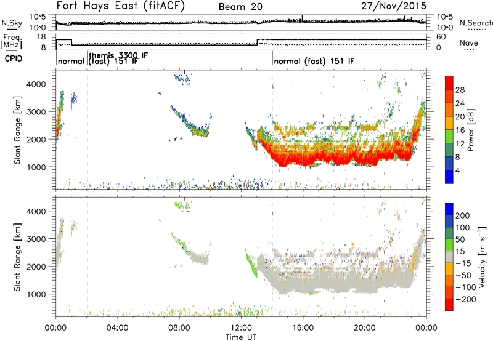
Task: Click 'Slant Range [km]' label of the power panel
Action: pyautogui.click(x=17, y=130)
